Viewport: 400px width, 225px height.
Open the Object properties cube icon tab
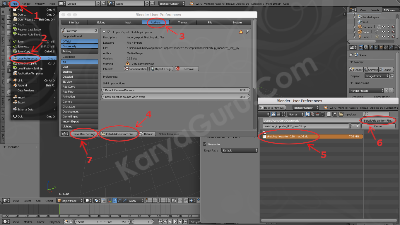(381, 47)
